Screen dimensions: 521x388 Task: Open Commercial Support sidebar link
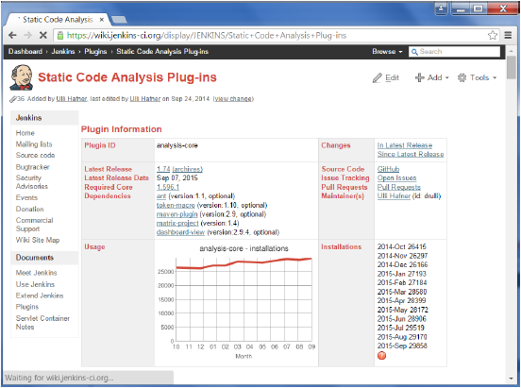coord(35,225)
